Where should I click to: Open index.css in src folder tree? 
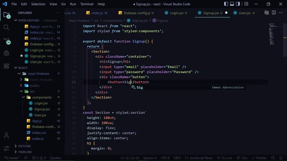(x=39, y=133)
